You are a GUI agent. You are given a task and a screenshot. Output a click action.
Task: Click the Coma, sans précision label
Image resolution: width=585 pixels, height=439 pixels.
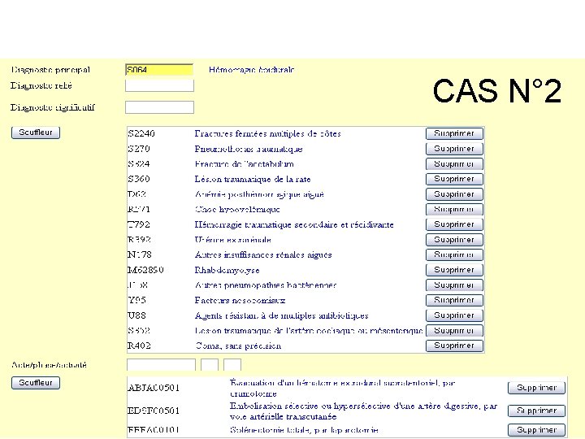238,346
